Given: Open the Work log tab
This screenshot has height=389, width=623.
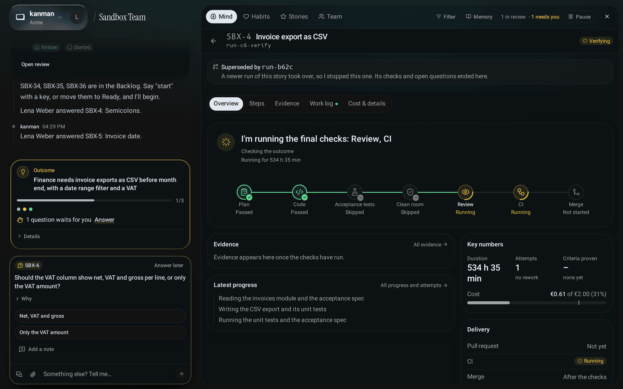Looking at the screenshot, I should click(x=324, y=104).
